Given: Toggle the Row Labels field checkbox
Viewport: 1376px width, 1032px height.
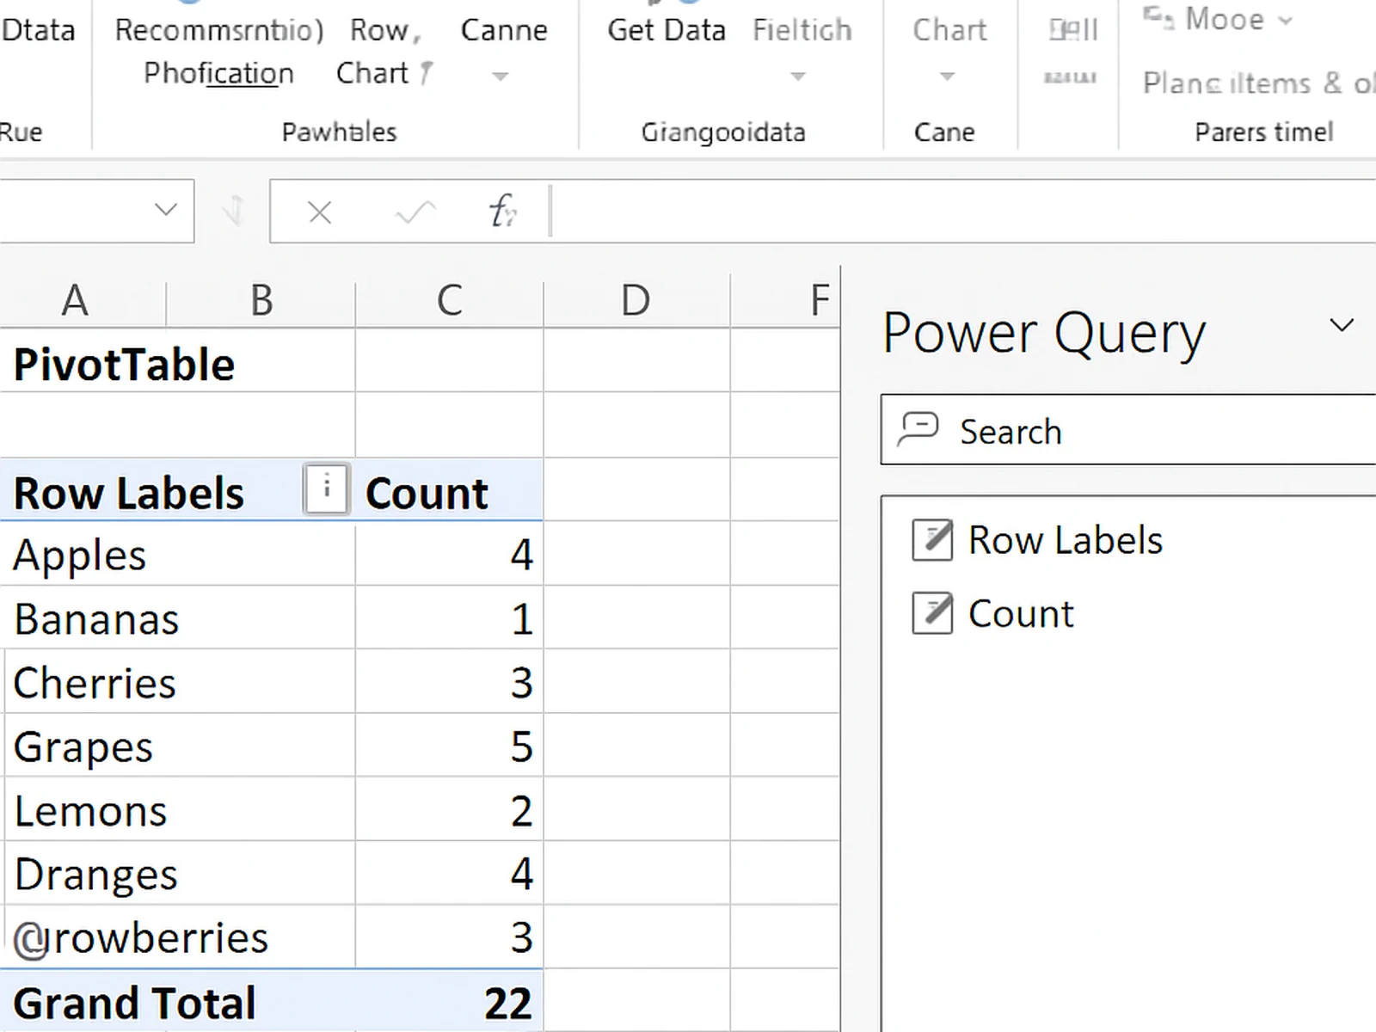Looking at the screenshot, I should 932,541.
